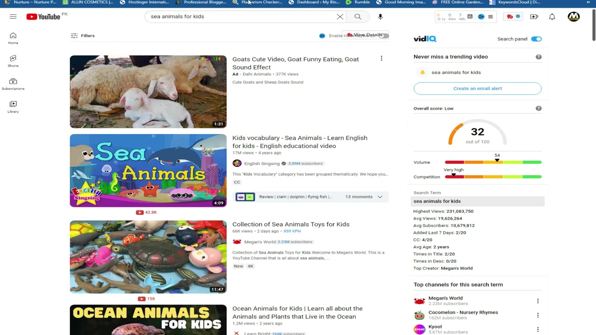
Task: Open the notifications bell
Action: [552, 17]
